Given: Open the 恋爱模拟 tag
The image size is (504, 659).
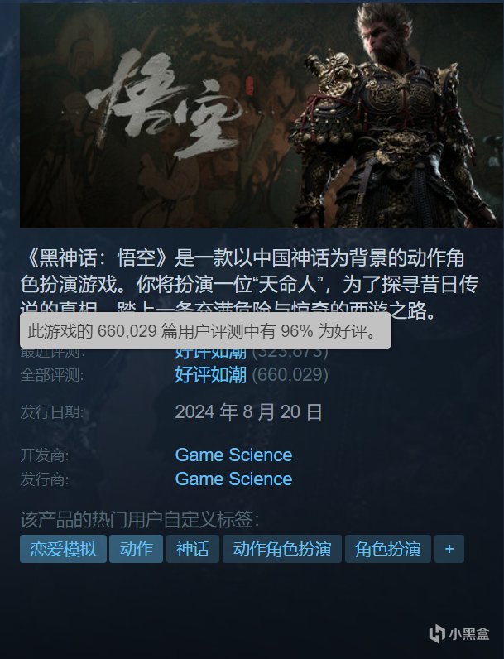Looking at the screenshot, I should [x=63, y=549].
